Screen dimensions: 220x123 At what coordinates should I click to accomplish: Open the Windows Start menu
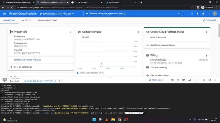94,120
